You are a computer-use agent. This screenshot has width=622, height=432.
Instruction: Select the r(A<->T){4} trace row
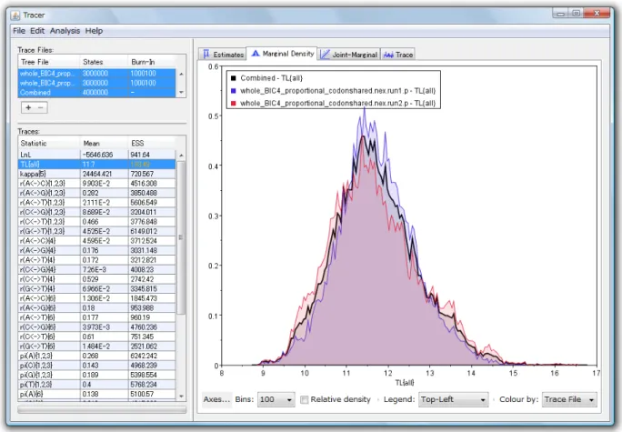click(96, 260)
